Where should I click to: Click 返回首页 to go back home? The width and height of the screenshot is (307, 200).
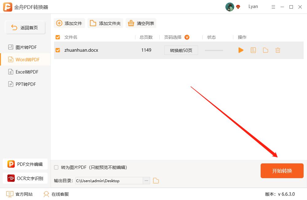pyautogui.click(x=25, y=27)
